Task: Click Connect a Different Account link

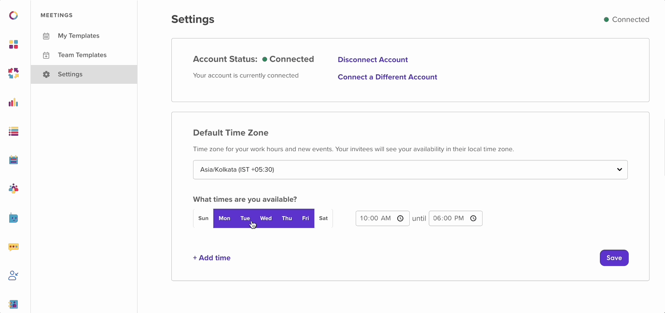Action: (x=388, y=77)
